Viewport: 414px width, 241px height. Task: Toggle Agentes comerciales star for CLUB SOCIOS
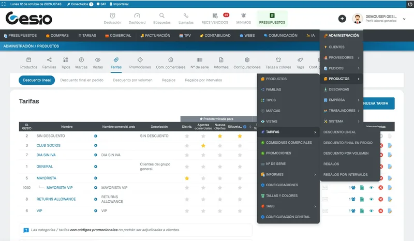pyautogui.click(x=203, y=146)
